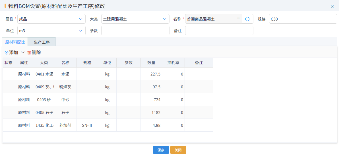Image resolution: width=339 pixels, height=157 pixels.
Task: Click the 备注 column header in table
Action: [x=199, y=63]
